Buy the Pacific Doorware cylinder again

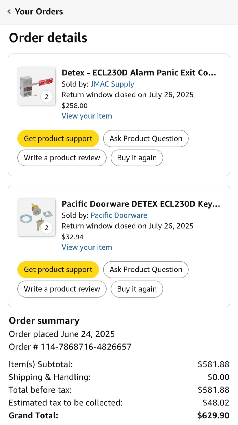(x=137, y=289)
